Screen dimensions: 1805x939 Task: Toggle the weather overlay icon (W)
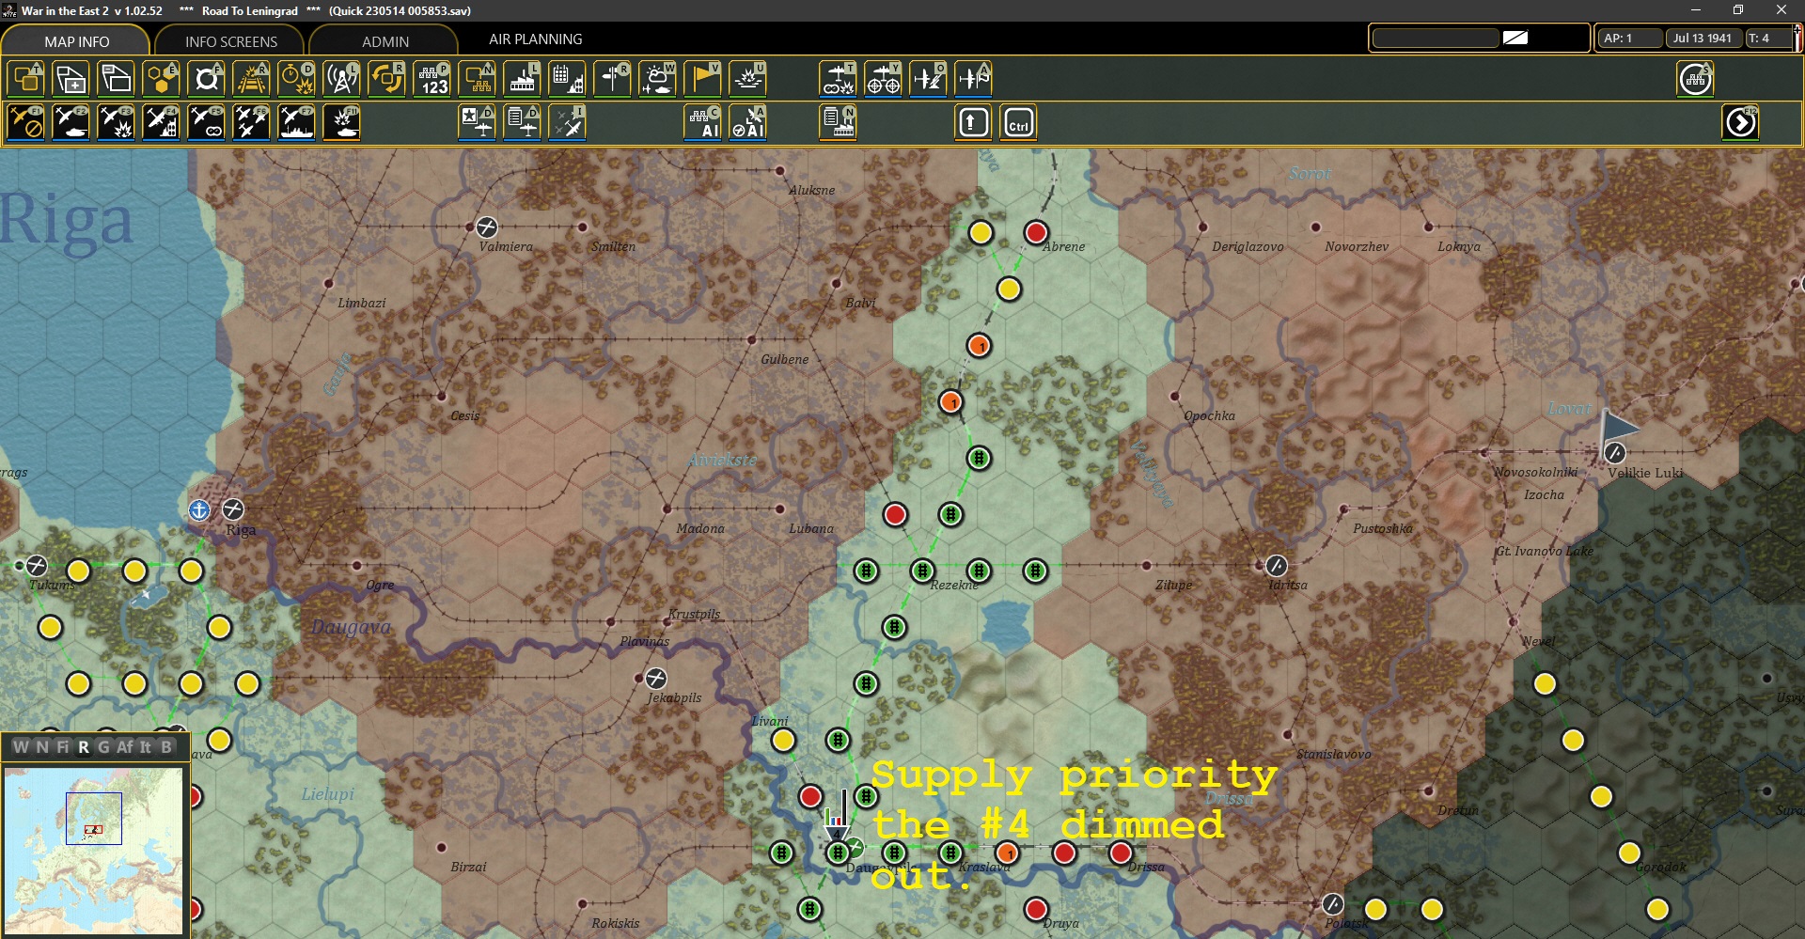pos(657,79)
